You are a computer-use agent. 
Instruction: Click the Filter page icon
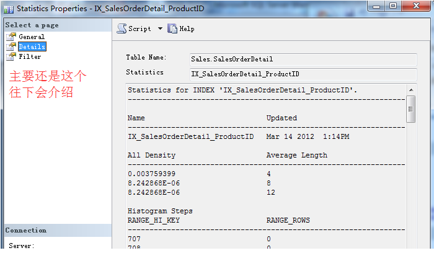[x=11, y=56]
